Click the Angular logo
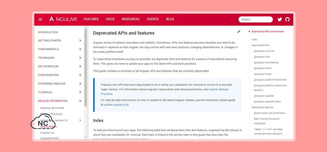 (63, 19)
